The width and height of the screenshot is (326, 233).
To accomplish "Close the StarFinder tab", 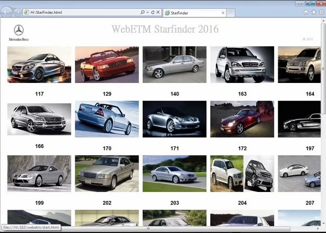I will coord(223,13).
